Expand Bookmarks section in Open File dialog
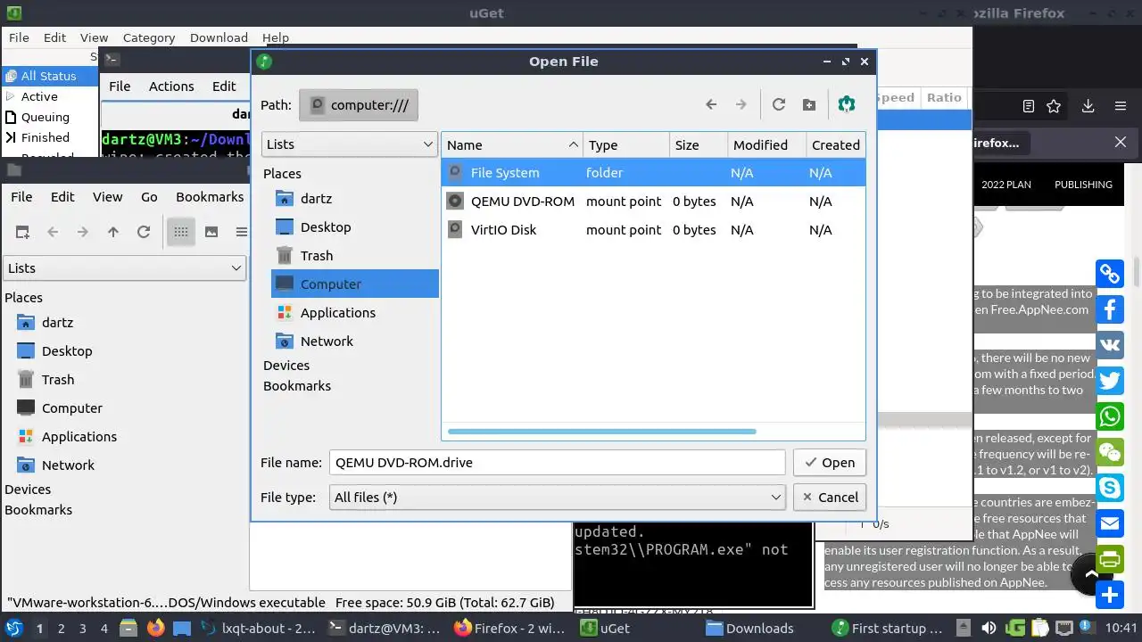Viewport: 1142px width, 642px height. [x=297, y=385]
